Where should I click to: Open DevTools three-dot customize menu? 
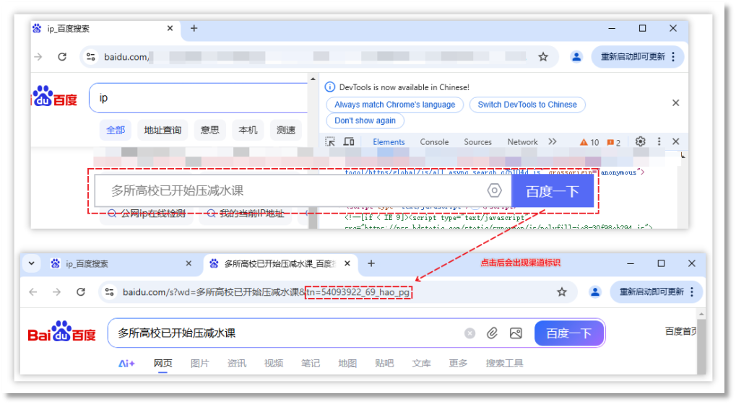(659, 141)
